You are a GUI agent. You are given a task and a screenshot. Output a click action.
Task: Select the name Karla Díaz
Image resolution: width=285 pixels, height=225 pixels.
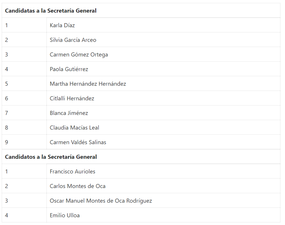tap(62, 26)
